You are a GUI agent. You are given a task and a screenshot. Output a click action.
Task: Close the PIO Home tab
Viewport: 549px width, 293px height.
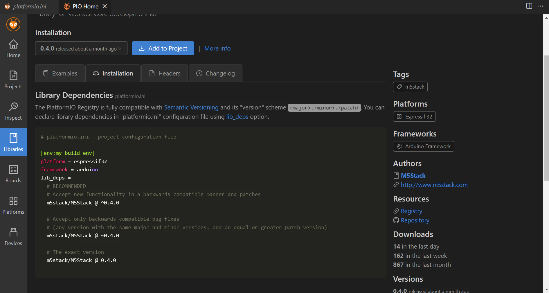[x=105, y=6]
